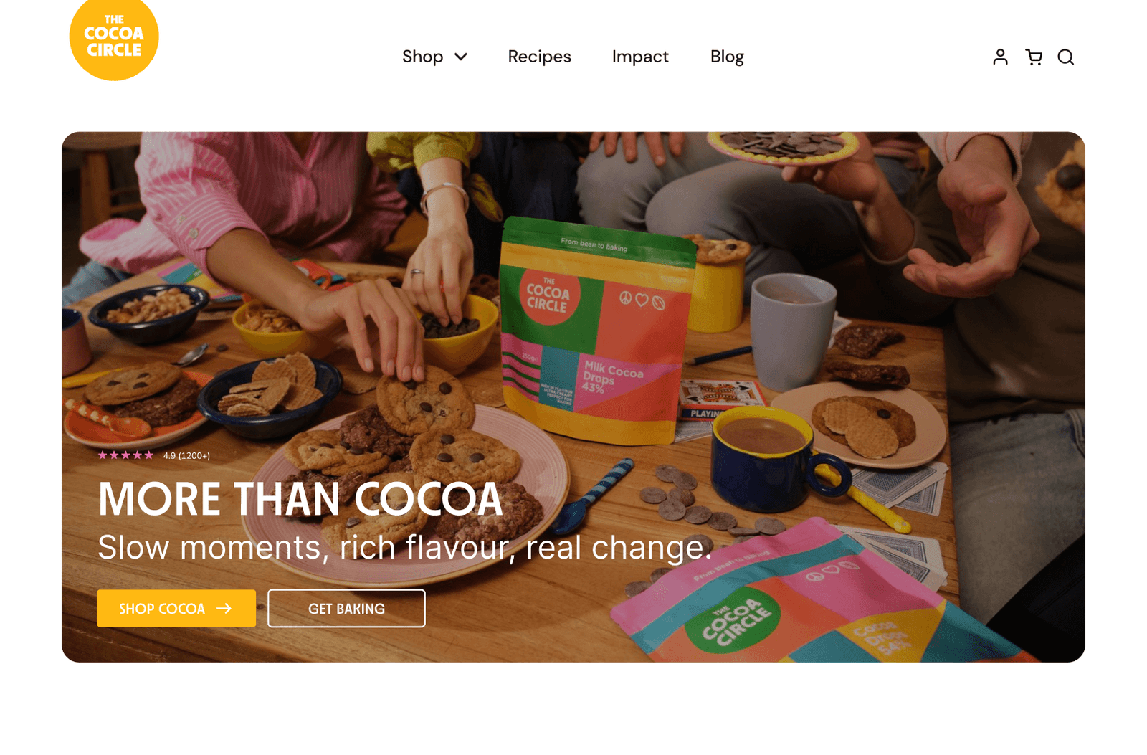
Task: Click the arrow in Shop Cocoa button
Action: 224,608
